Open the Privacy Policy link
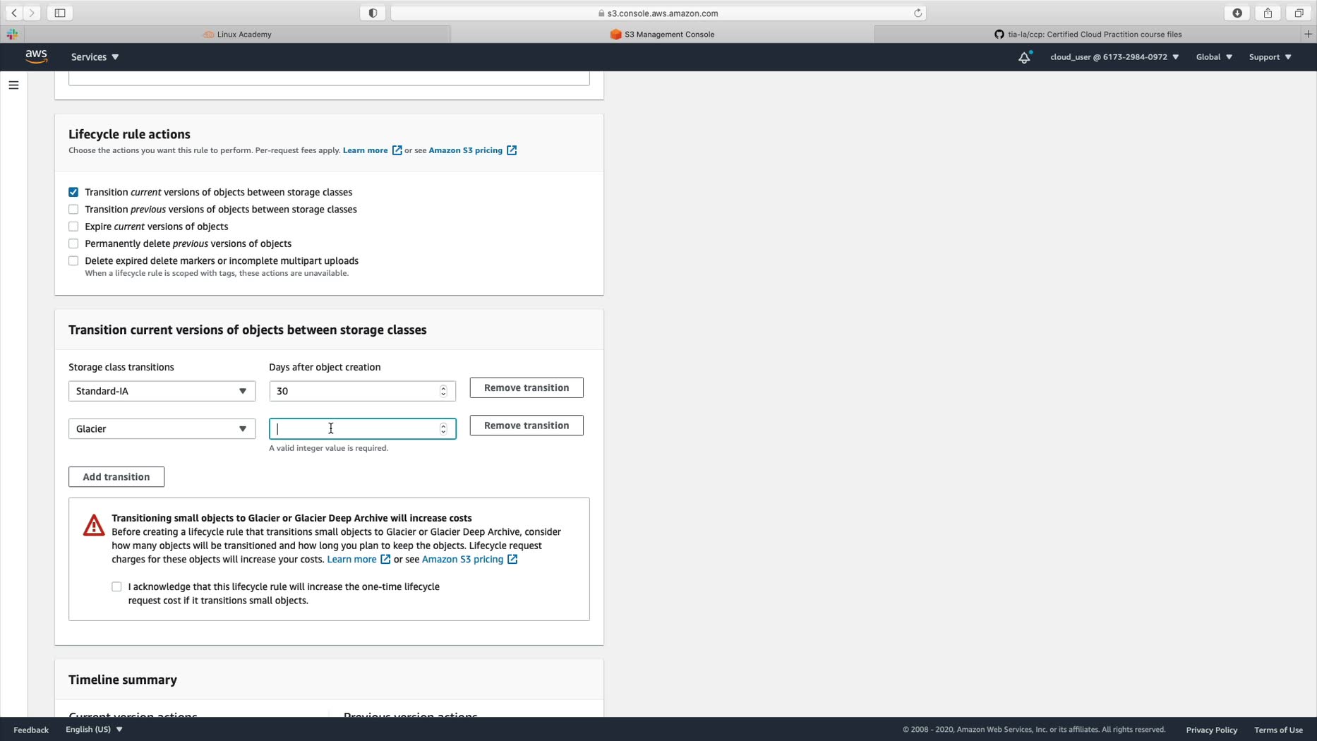The width and height of the screenshot is (1317, 741). coord(1211,730)
